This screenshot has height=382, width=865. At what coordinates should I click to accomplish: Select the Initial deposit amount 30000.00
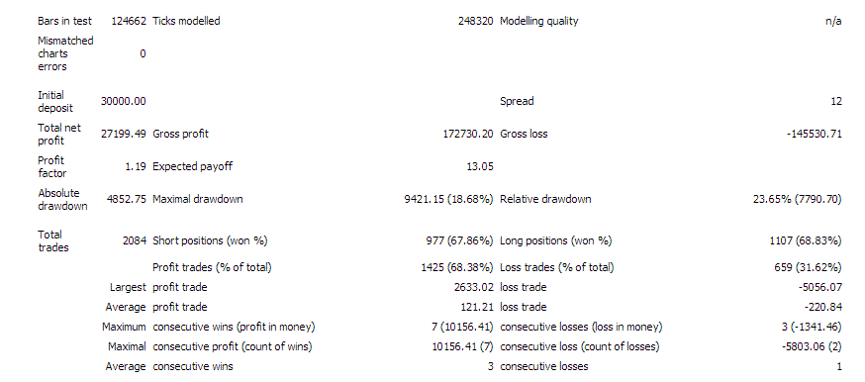click(x=124, y=101)
